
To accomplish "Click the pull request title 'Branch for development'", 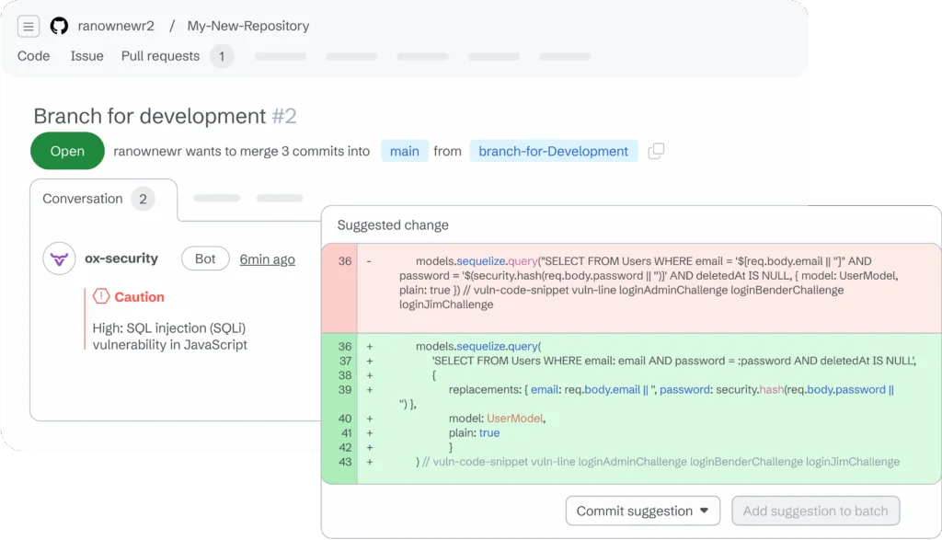I will (x=150, y=116).
